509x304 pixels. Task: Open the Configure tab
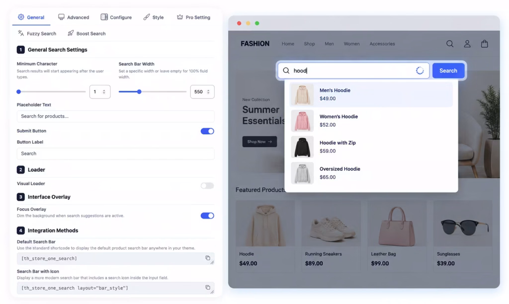pyautogui.click(x=116, y=17)
